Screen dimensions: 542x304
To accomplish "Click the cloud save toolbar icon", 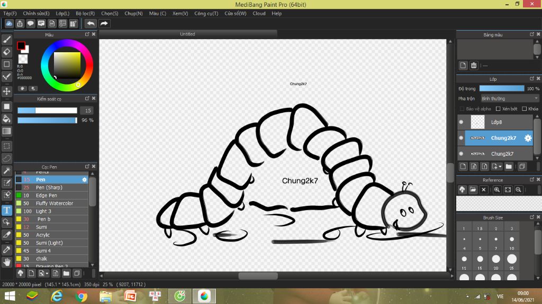I will point(9,23).
